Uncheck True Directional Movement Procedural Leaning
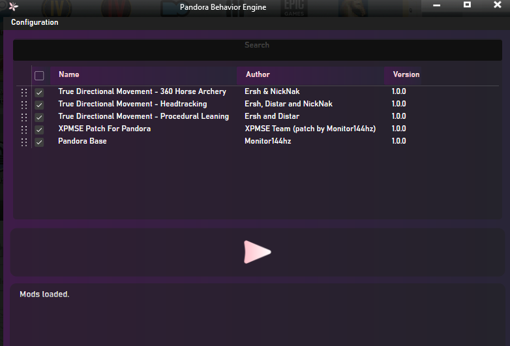 [39, 117]
